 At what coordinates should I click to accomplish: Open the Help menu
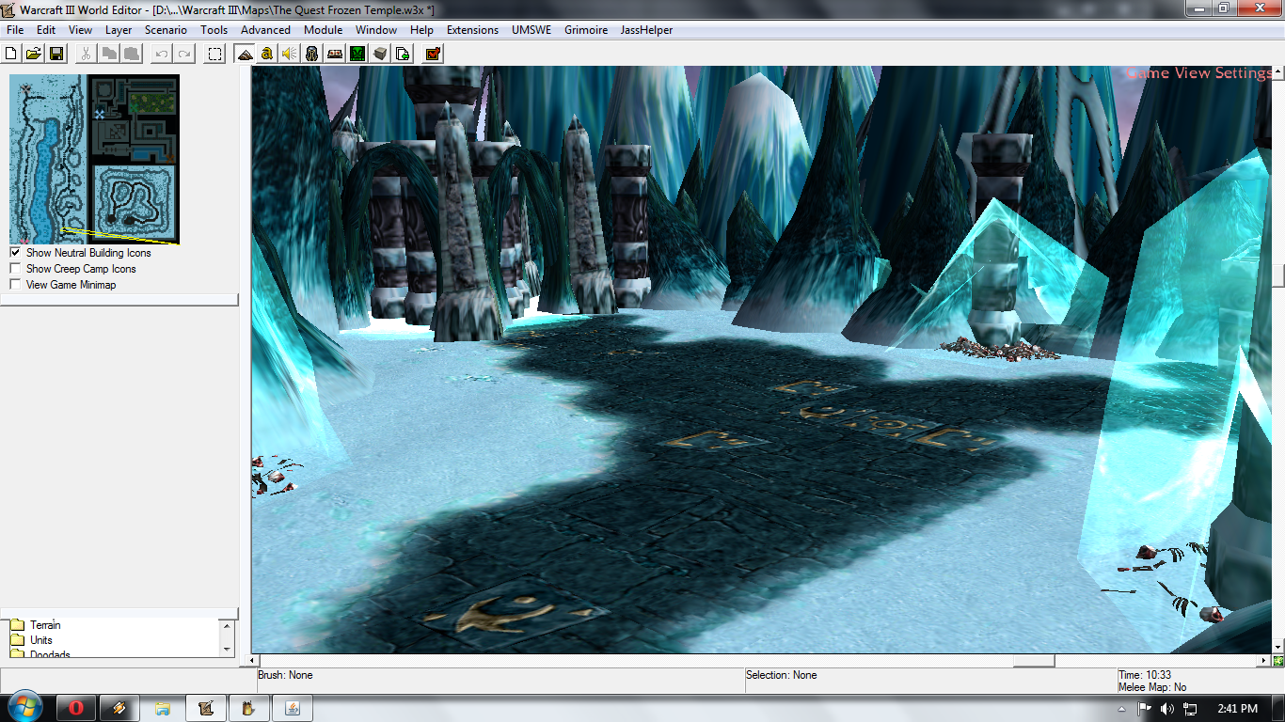tap(421, 30)
